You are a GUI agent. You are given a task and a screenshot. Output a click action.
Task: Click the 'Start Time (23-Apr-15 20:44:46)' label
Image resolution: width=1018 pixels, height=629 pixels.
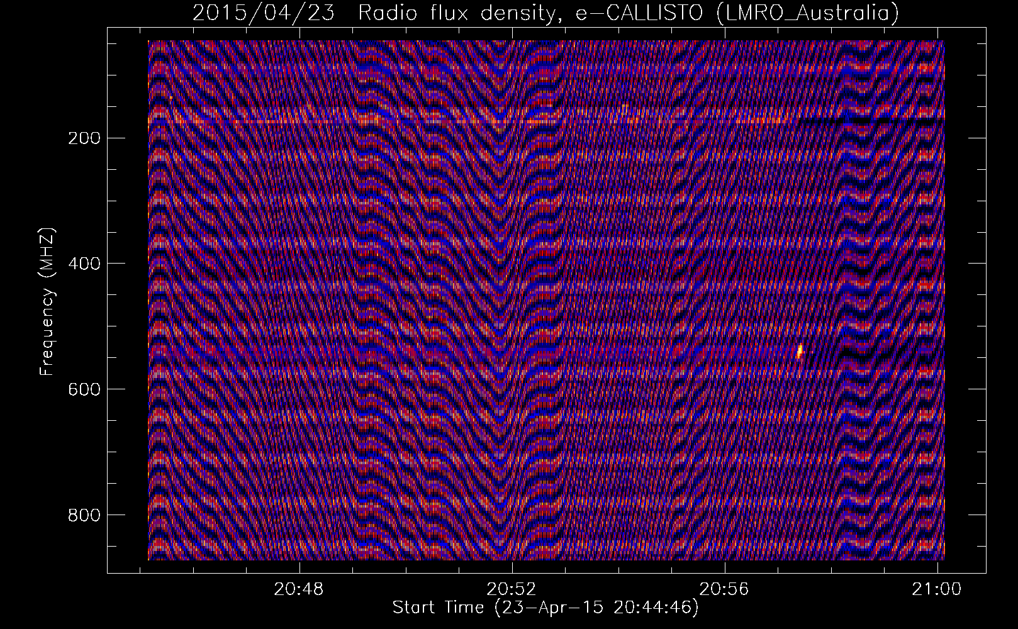[545, 608]
